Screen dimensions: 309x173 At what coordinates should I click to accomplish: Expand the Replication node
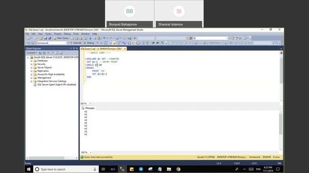(31, 71)
